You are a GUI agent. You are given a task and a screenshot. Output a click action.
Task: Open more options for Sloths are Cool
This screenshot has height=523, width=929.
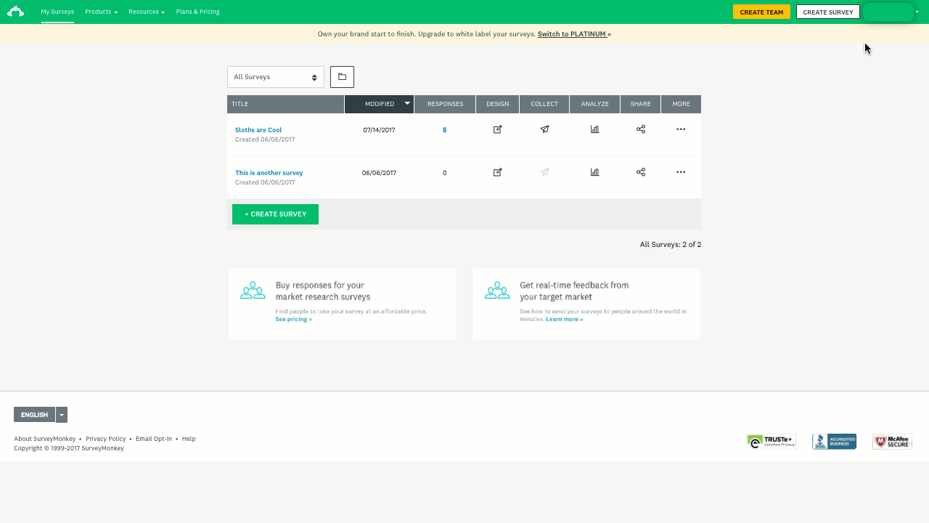click(x=681, y=129)
